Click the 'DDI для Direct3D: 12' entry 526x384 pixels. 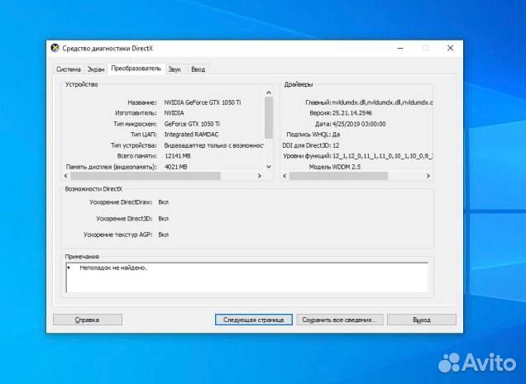point(311,145)
